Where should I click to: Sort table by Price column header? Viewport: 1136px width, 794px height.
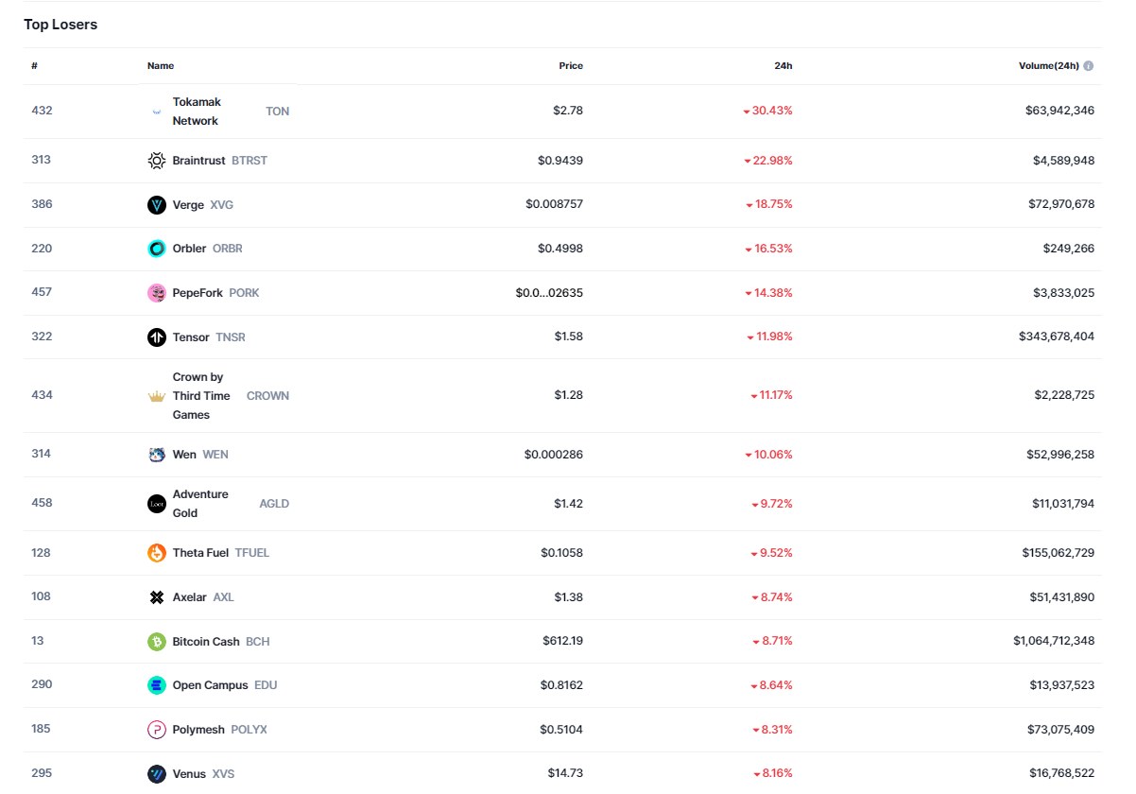(x=571, y=66)
